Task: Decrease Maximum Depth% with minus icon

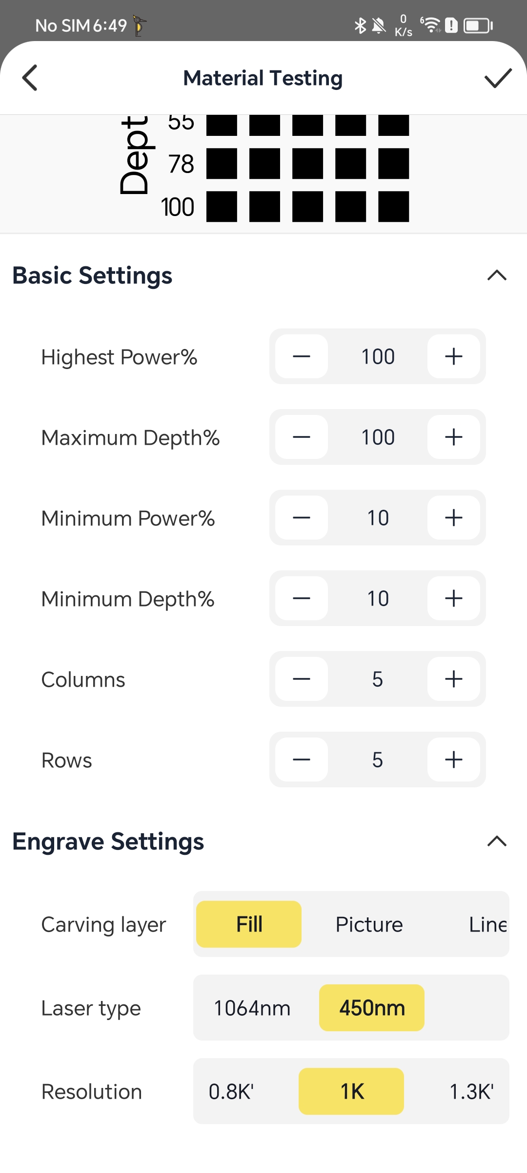Action: point(302,437)
